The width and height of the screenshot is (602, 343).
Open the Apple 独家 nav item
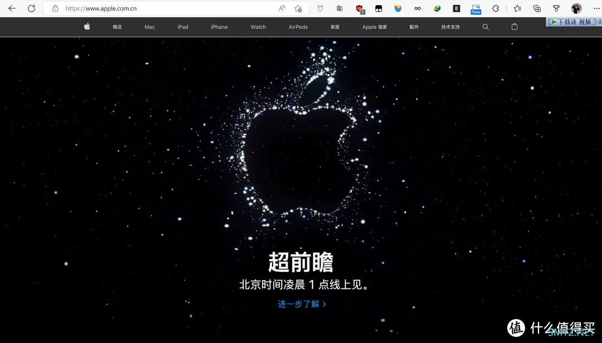[x=375, y=27]
